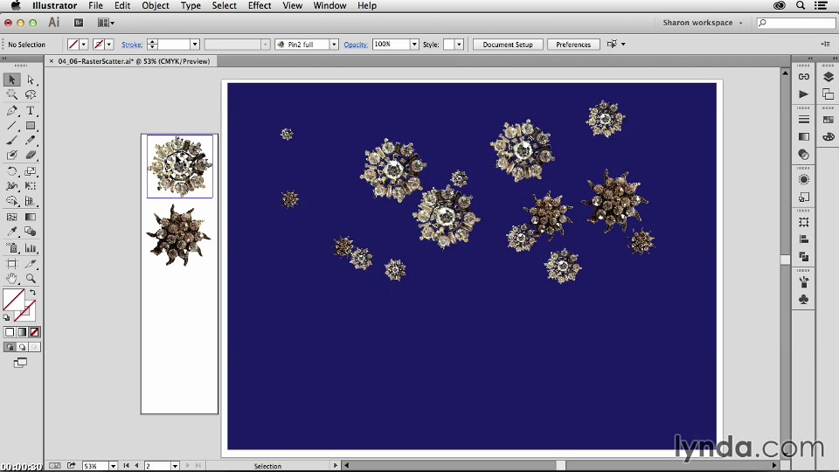Go to the previous artboard

coord(136,466)
